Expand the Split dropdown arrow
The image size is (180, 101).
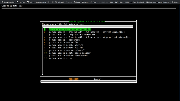tap(34, 2)
